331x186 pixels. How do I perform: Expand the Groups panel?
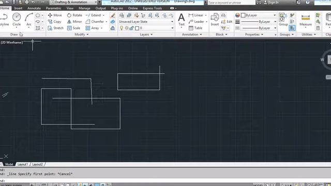[x=287, y=34]
